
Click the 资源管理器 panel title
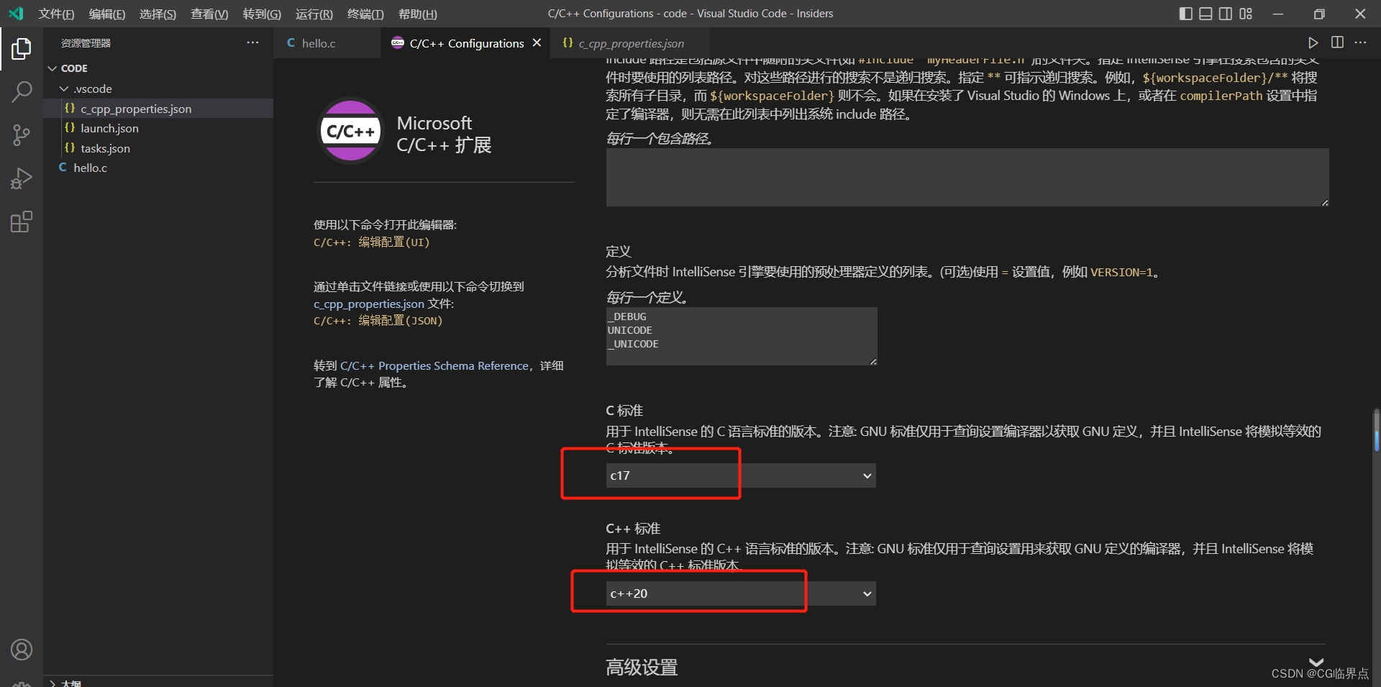click(x=86, y=43)
